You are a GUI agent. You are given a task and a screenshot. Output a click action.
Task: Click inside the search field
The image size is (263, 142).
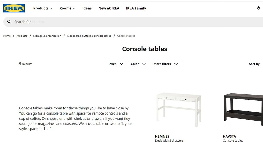[126, 22]
